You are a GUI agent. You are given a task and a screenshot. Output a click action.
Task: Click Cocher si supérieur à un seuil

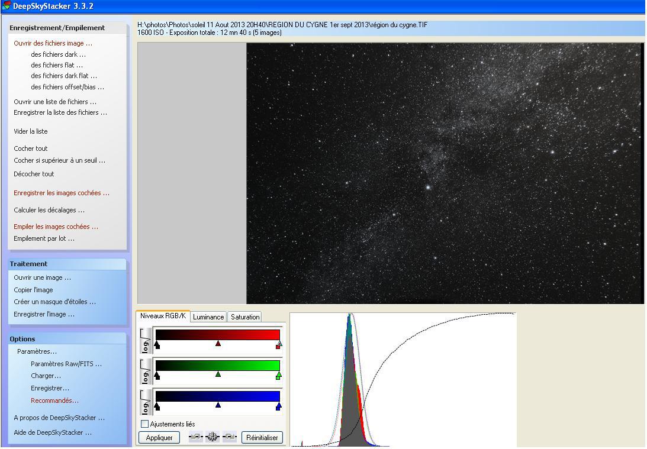[59, 160]
